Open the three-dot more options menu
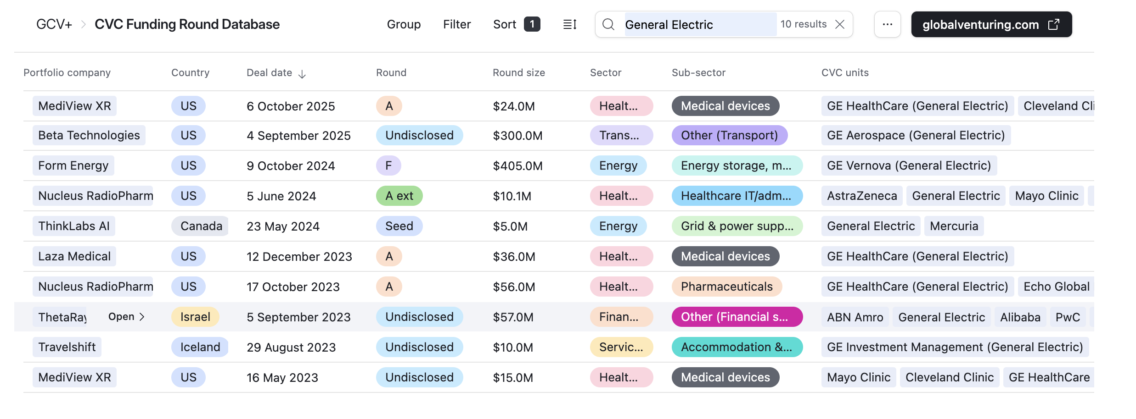The width and height of the screenshot is (1136, 419). click(887, 24)
